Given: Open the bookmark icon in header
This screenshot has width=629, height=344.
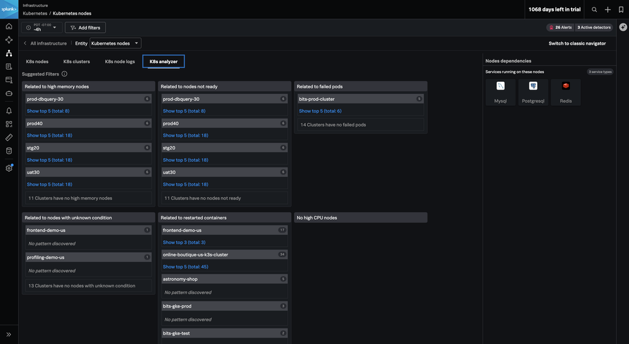Looking at the screenshot, I should (621, 9).
